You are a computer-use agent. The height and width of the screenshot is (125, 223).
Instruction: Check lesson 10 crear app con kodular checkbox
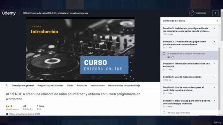[x=164, y=113]
